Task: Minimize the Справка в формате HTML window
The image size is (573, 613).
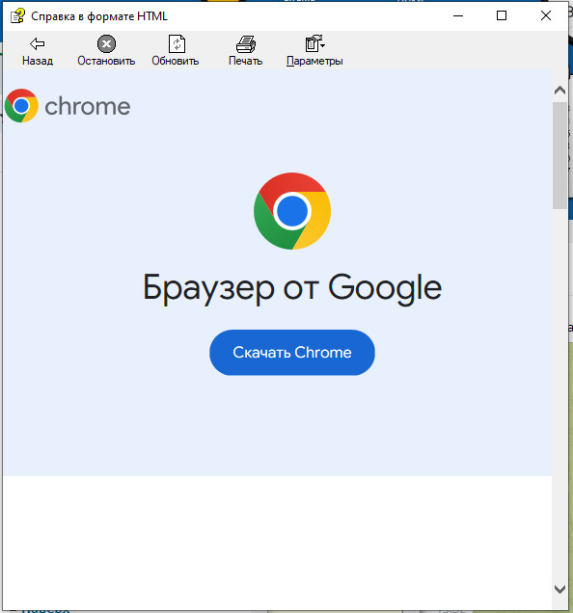Action: (458, 15)
